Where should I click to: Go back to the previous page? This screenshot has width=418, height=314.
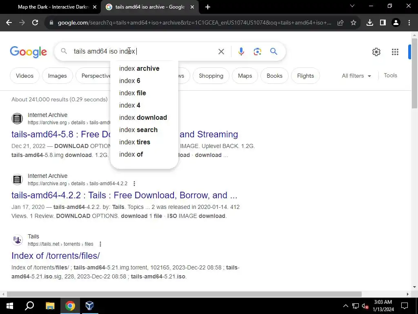9,23
